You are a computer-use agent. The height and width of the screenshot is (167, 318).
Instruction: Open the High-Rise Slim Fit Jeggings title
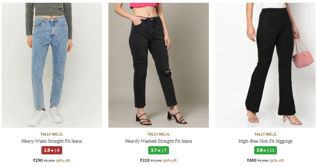[265, 141]
